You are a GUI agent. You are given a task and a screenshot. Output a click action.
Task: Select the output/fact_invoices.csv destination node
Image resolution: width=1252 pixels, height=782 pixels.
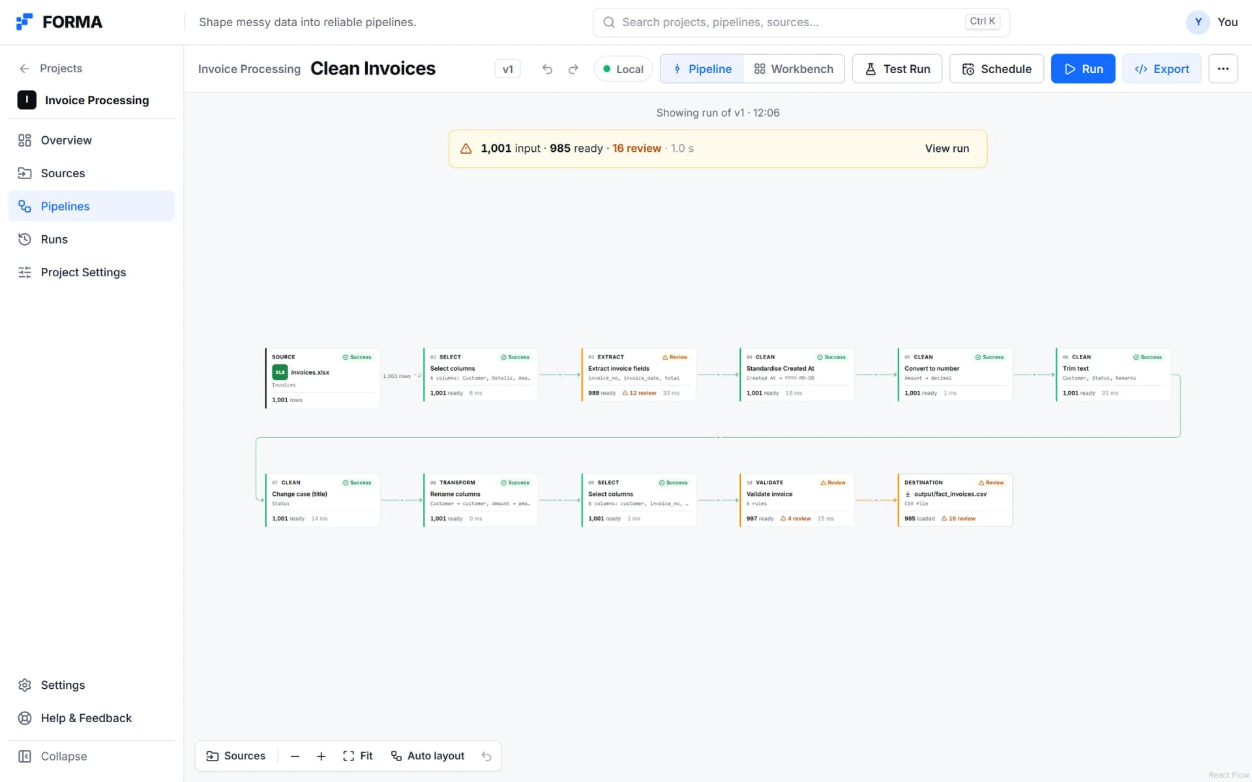[x=955, y=500]
